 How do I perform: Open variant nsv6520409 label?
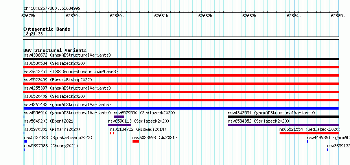tap(54, 96)
